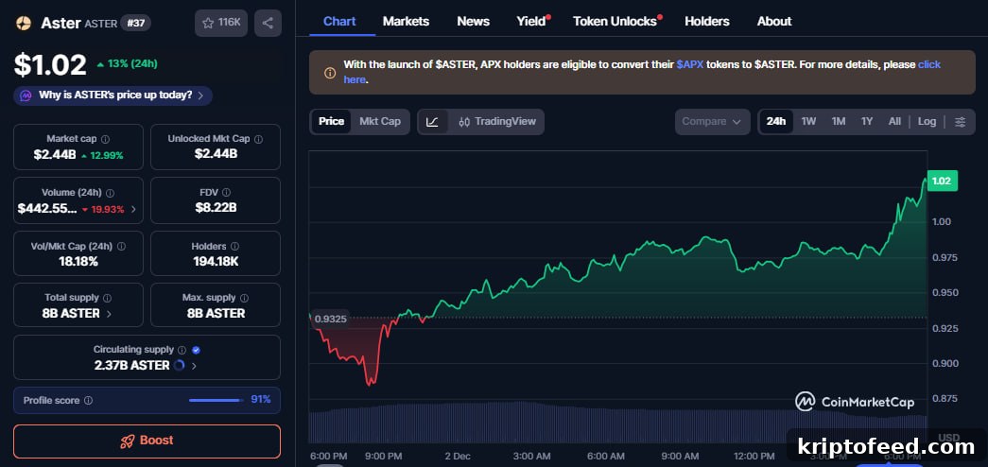Open Holders info icon
The image size is (988, 467).
click(x=234, y=247)
